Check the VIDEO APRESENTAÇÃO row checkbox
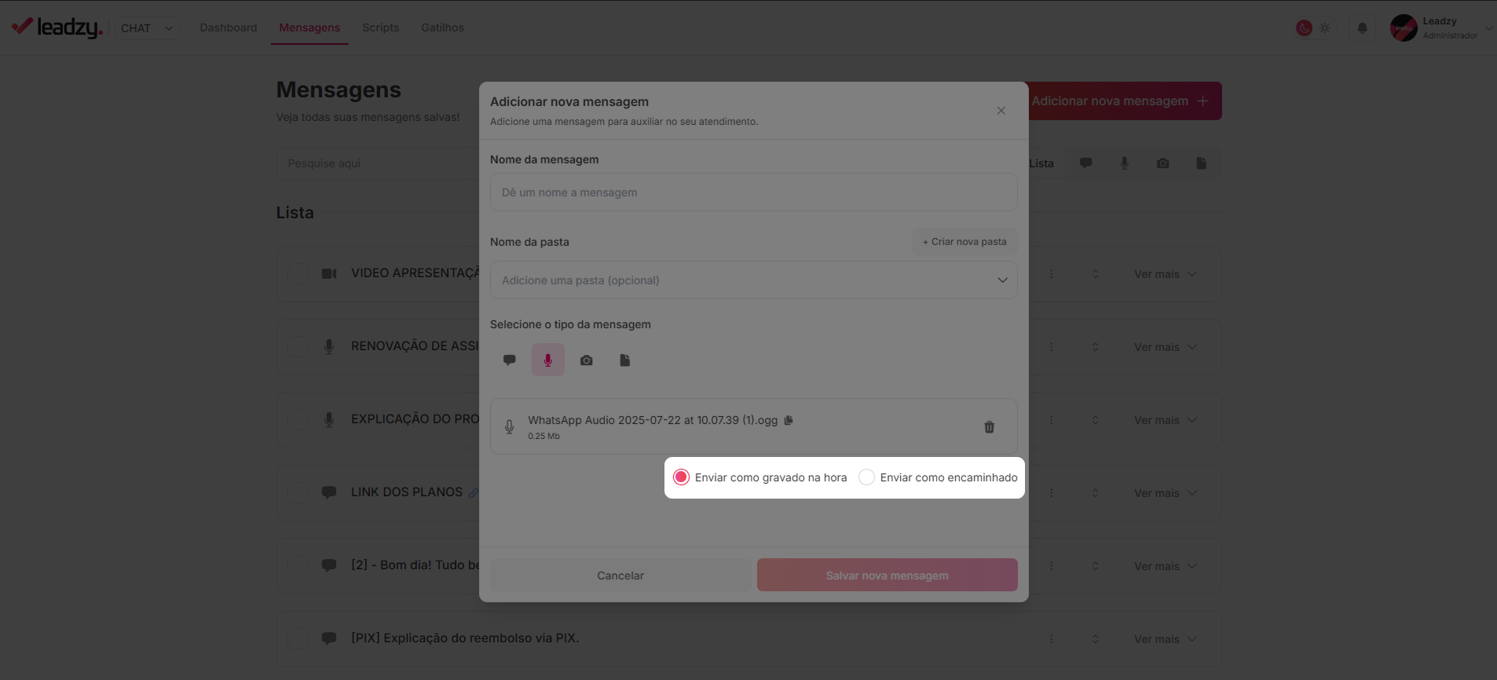 [297, 274]
